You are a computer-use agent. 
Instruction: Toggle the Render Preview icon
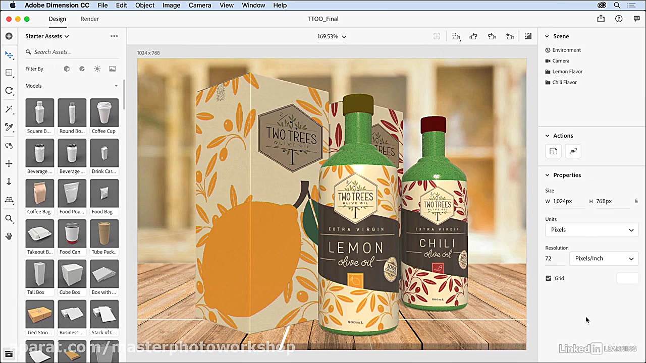(x=528, y=36)
